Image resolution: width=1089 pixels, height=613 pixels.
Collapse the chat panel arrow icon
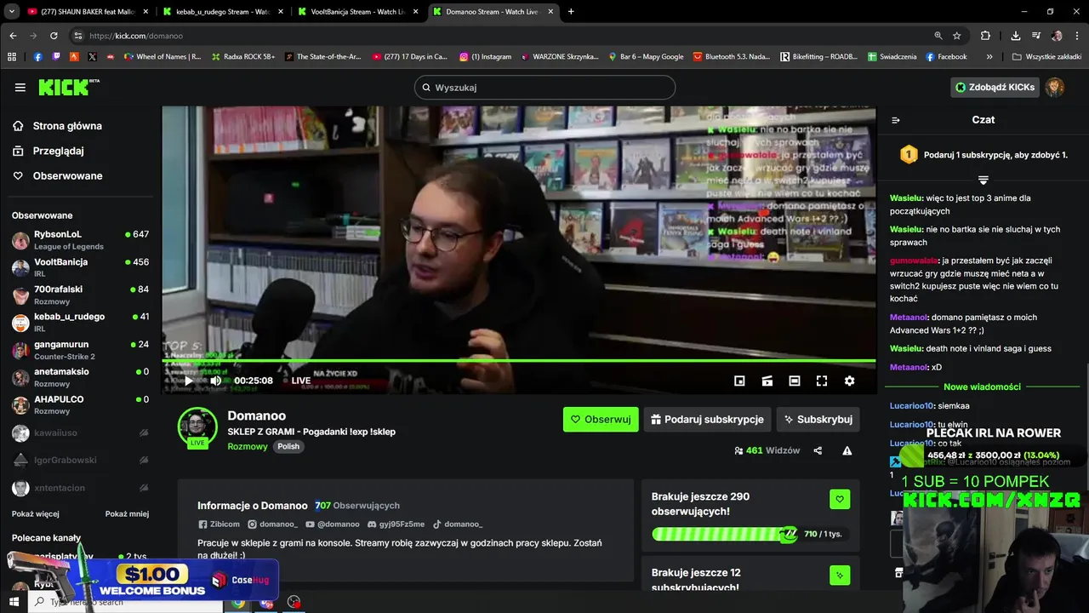[x=895, y=120]
